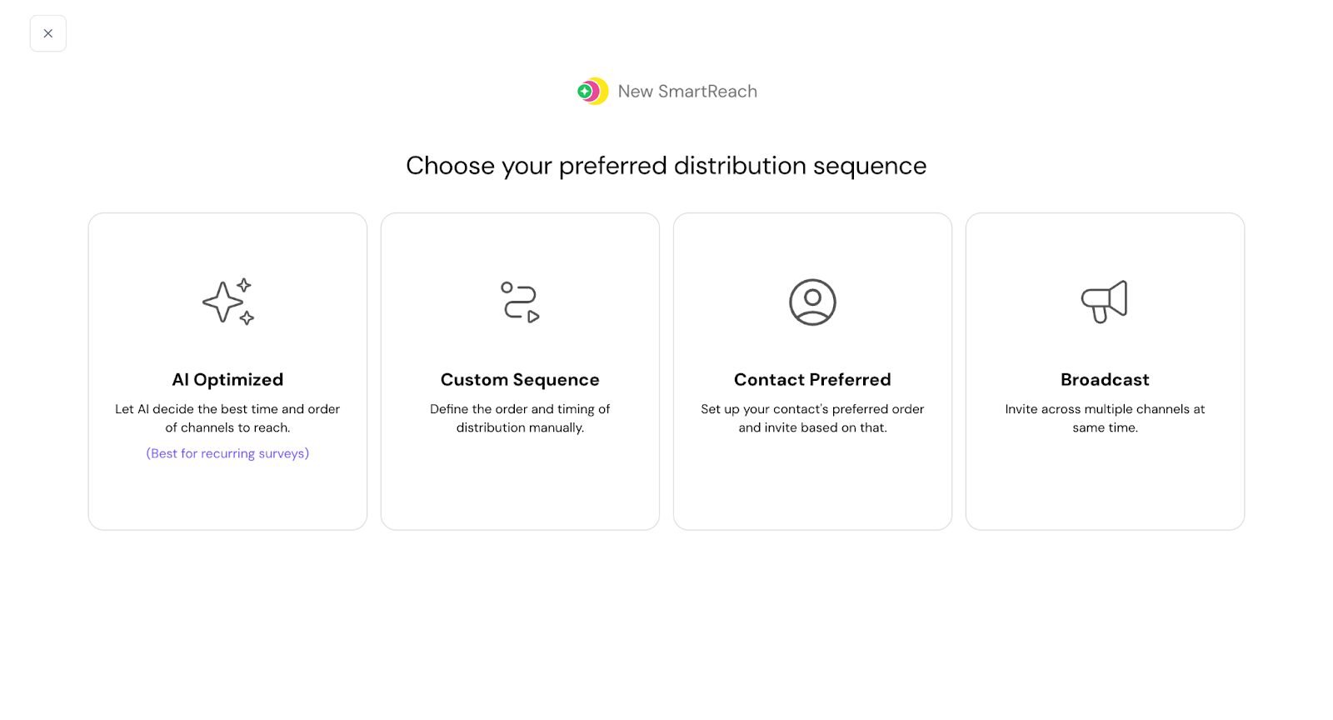Choose the Custom Sequence heading
This screenshot has width=1333, height=720.
tap(520, 380)
